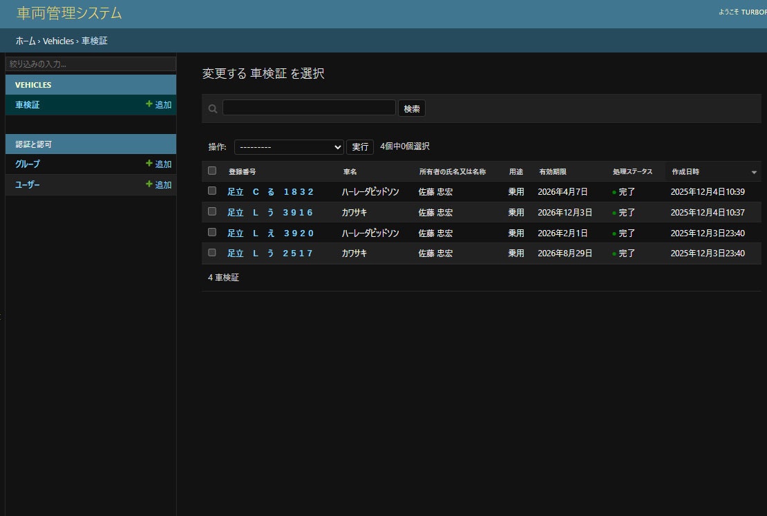Click the 検索 search button

pyautogui.click(x=411, y=108)
